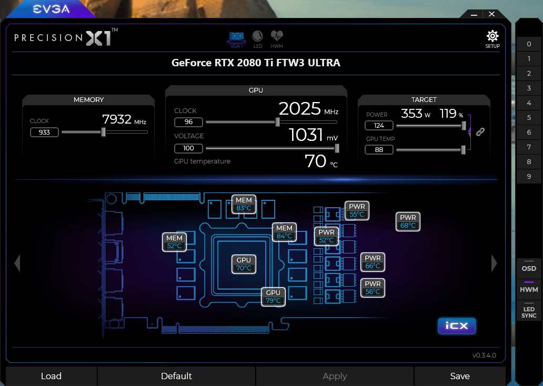The image size is (543, 386).
Task: Open the SETUP gear settings
Action: click(492, 39)
